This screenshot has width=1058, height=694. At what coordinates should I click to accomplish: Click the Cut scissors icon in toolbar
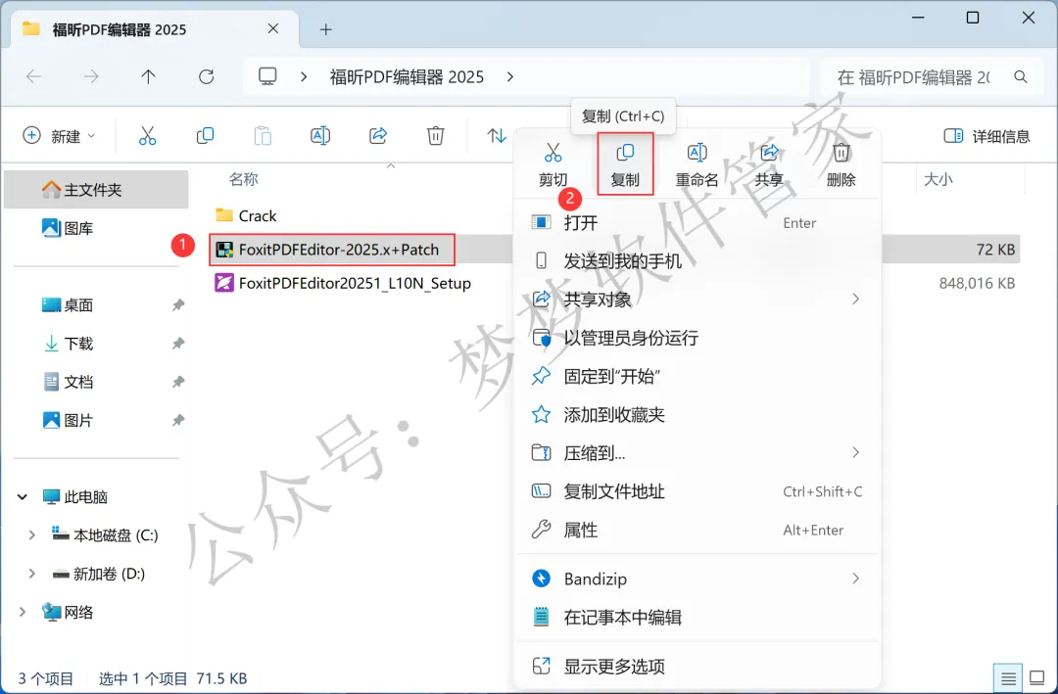[147, 135]
